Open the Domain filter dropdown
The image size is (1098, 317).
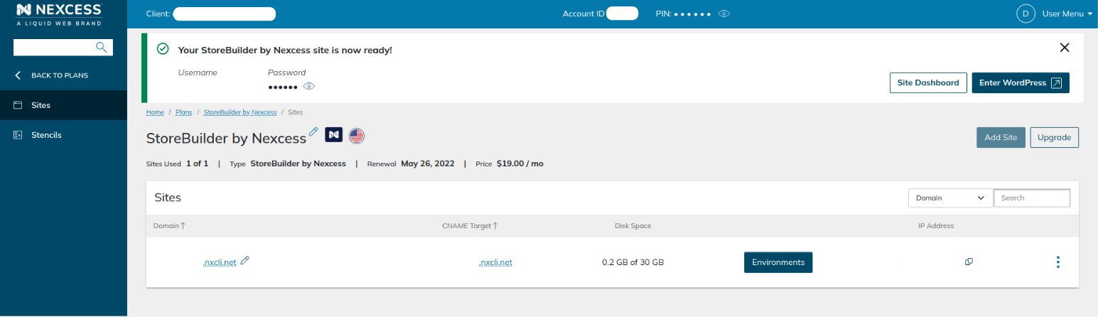(949, 198)
